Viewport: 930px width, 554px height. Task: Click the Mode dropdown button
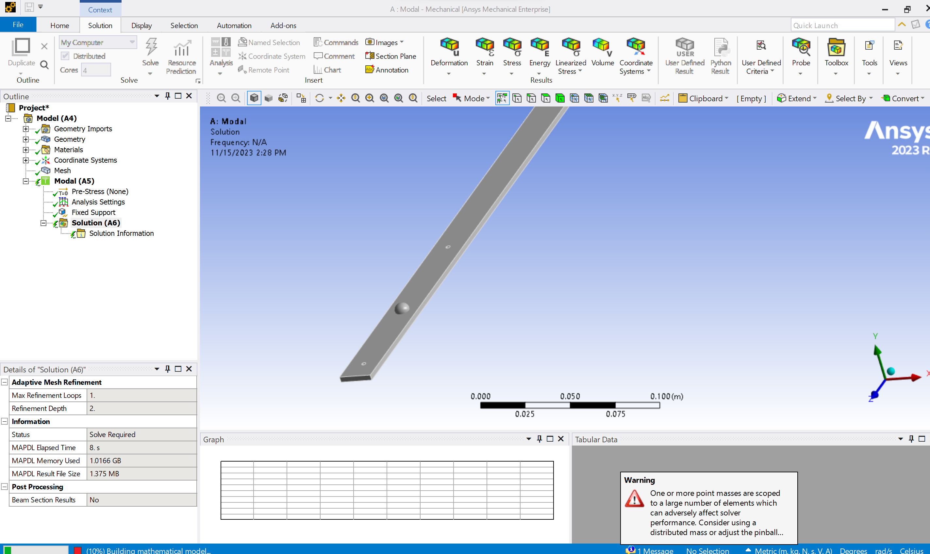point(476,98)
